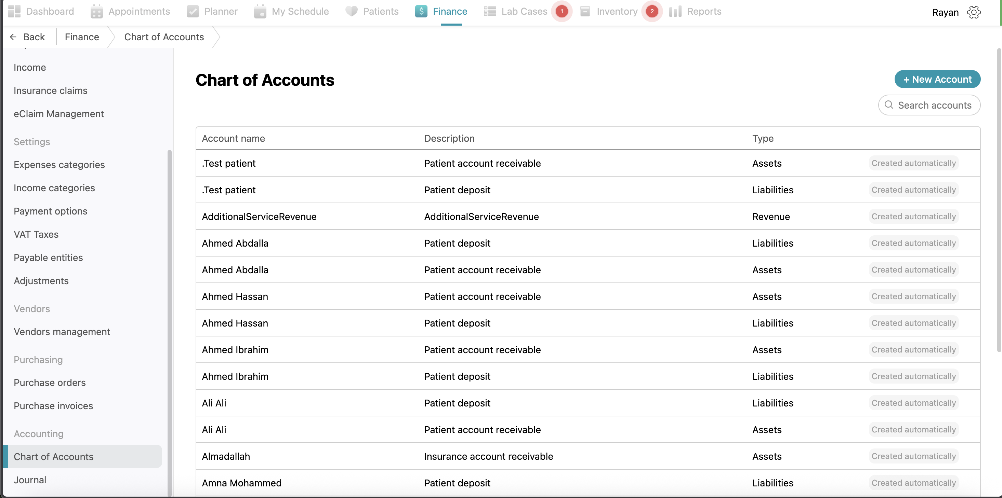This screenshot has width=1002, height=498.
Task: Click the Lab Cases list icon
Action: pyautogui.click(x=490, y=11)
